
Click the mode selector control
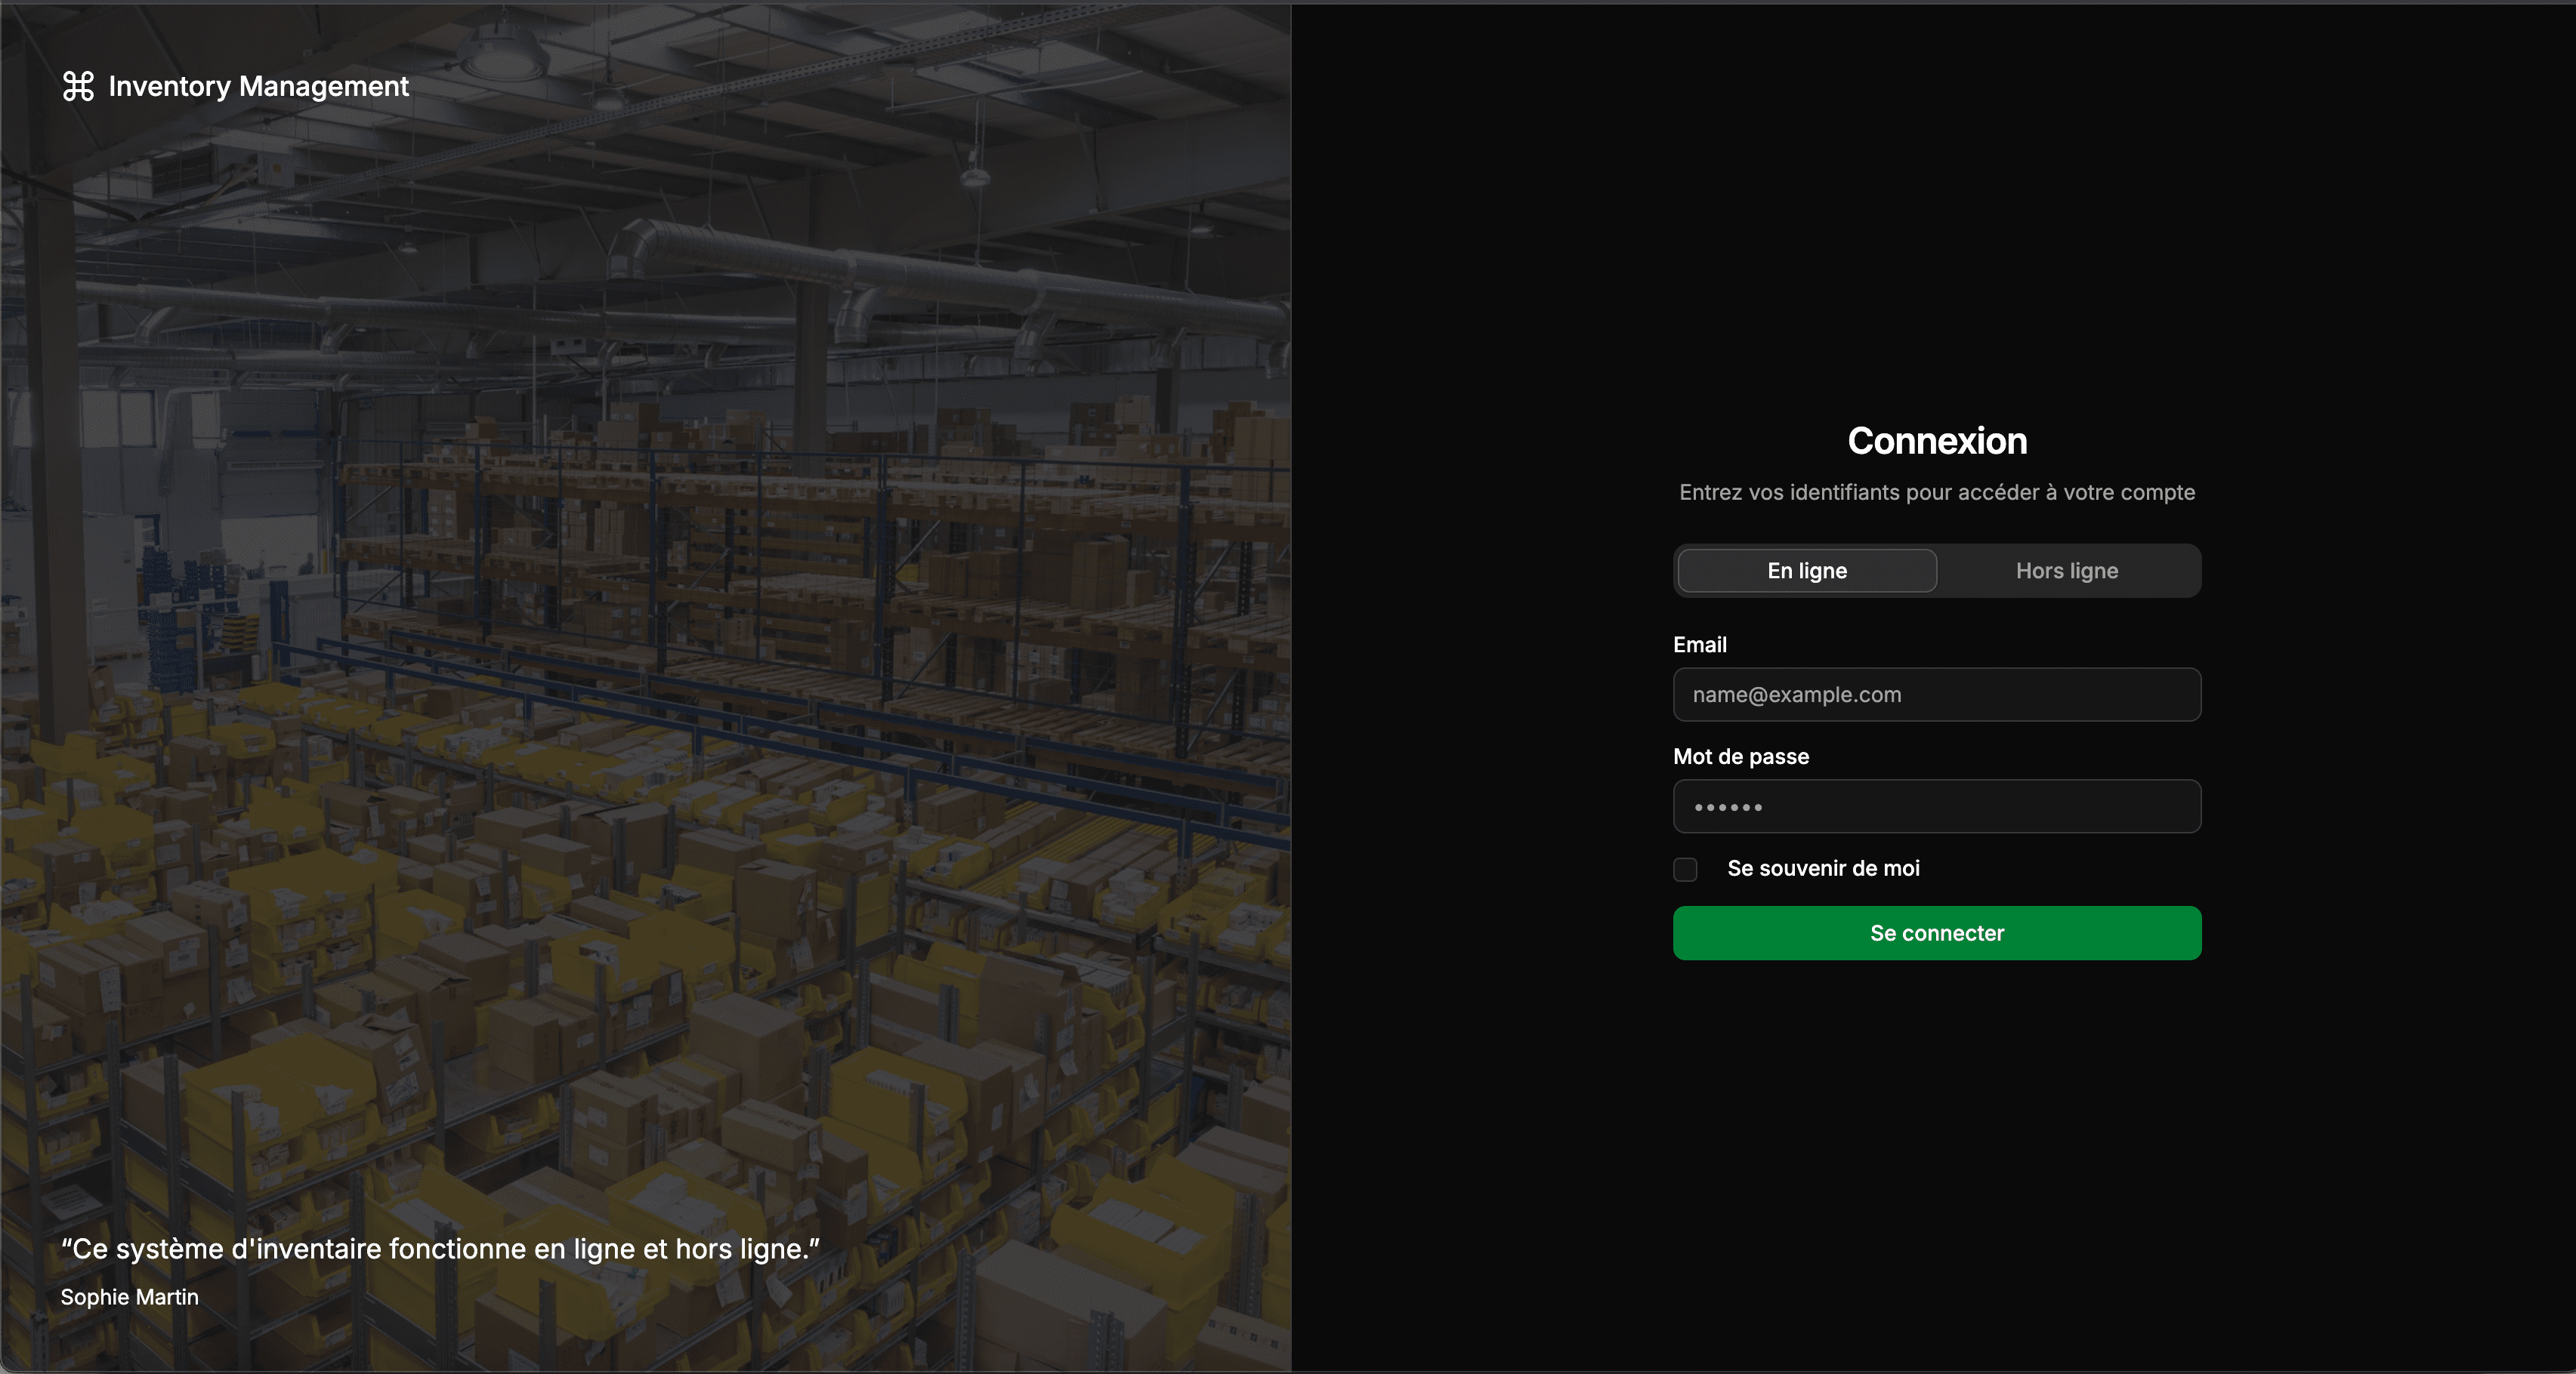(1936, 571)
